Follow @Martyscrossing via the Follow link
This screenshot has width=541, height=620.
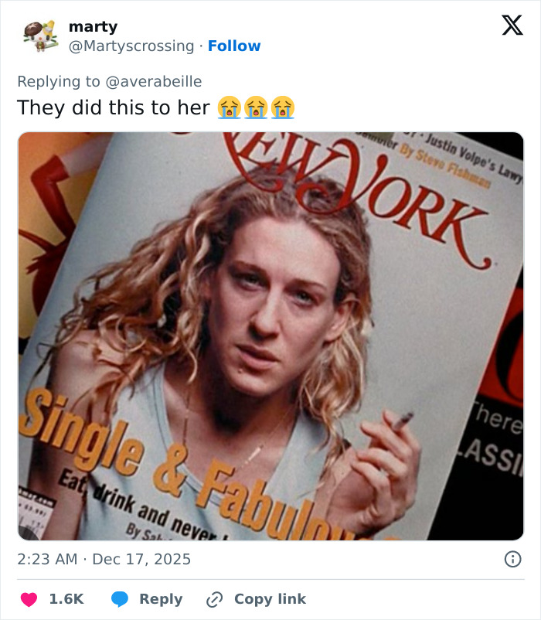tap(233, 46)
